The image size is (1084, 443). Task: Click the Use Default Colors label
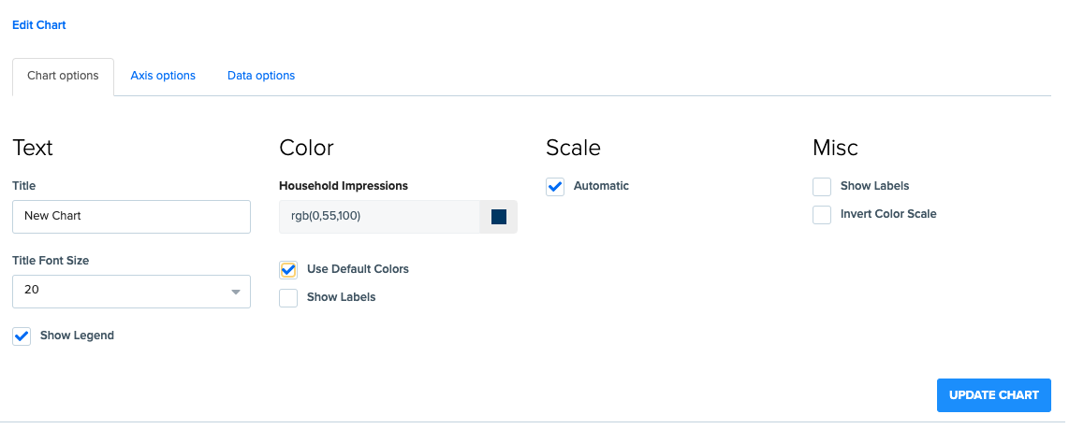click(x=359, y=269)
